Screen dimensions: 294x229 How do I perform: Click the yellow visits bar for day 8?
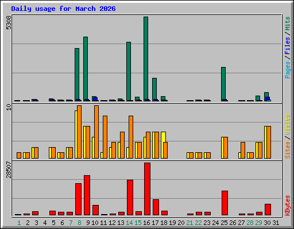coord(76,135)
